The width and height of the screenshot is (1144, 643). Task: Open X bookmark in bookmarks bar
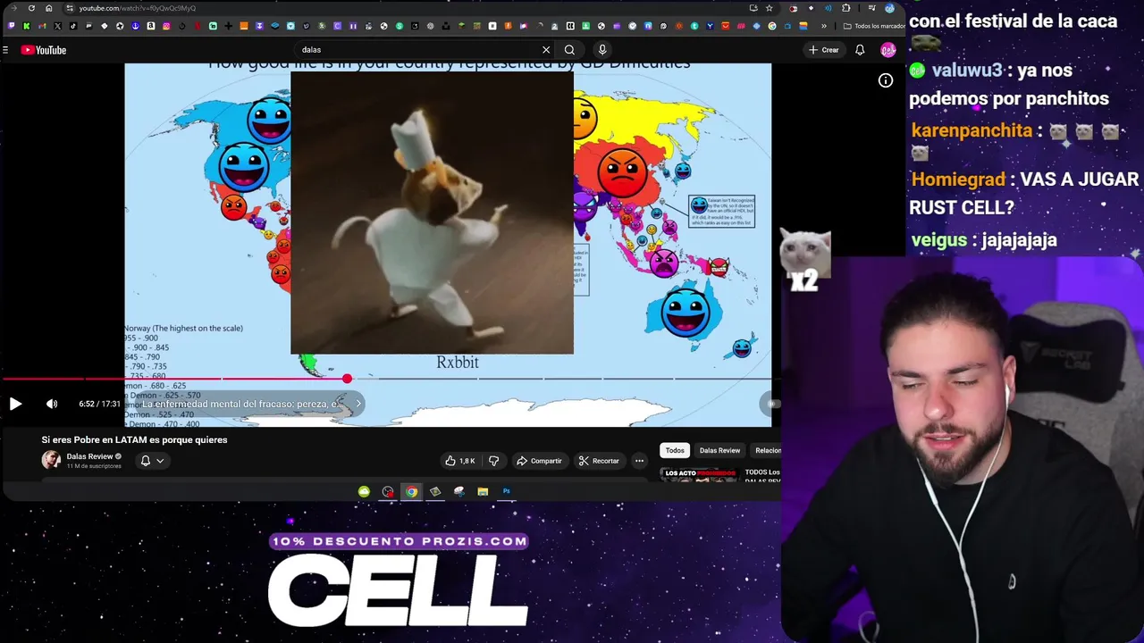[57, 26]
